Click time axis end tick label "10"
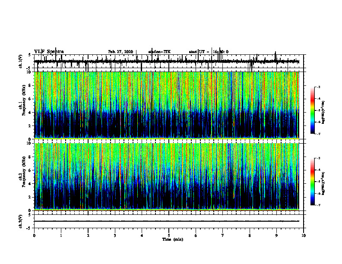The image size is (342, 264). coord(304,236)
